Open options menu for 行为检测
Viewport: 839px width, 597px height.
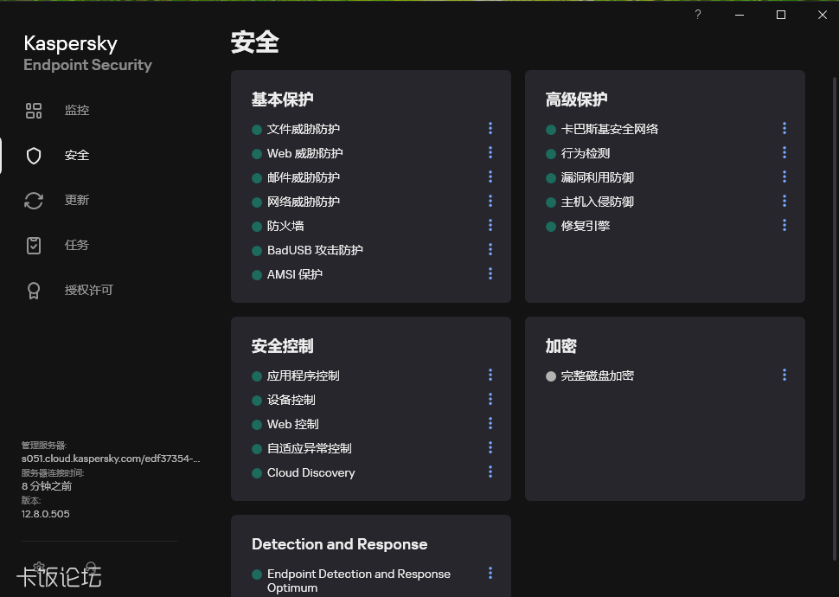coord(785,152)
